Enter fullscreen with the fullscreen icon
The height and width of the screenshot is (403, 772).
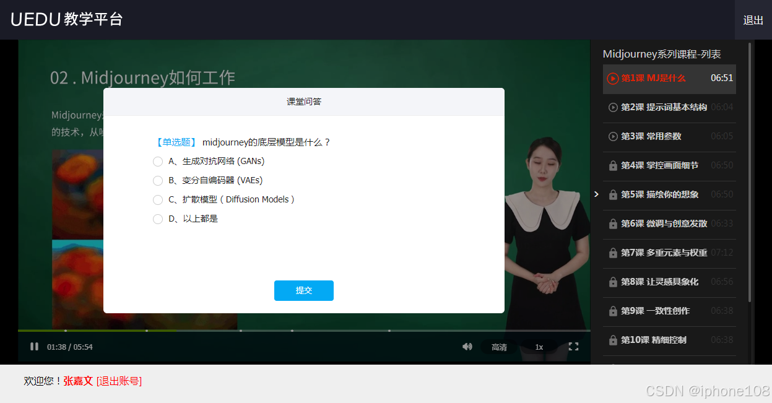click(573, 347)
